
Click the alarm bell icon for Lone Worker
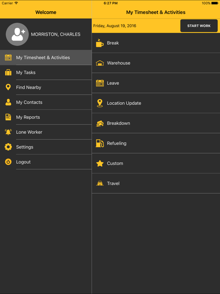pyautogui.click(x=8, y=132)
